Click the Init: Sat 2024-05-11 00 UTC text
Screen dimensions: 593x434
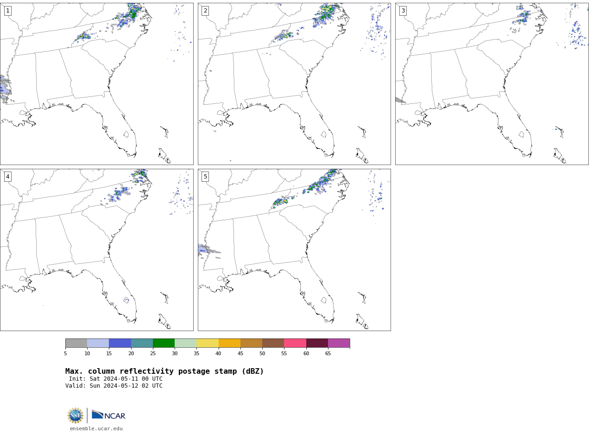116,379
